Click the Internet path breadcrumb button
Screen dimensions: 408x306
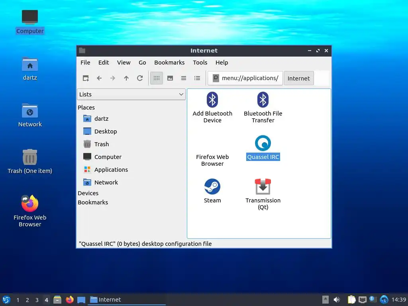[299, 78]
